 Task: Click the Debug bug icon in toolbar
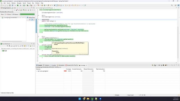coord(21,5)
